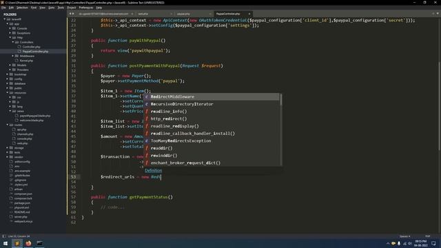Close the web.php tab
Image resolution: width=441 pixels, height=248 pixels.
pos(171,14)
